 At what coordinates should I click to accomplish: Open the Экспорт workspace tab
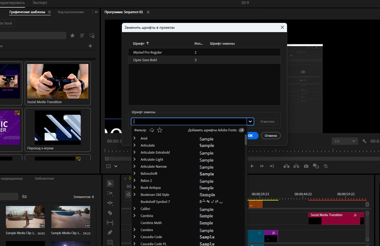[x=40, y=3]
